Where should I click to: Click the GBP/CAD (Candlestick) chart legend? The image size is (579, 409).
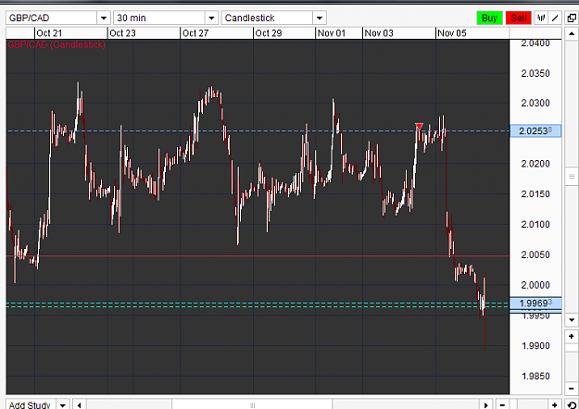pyautogui.click(x=57, y=44)
